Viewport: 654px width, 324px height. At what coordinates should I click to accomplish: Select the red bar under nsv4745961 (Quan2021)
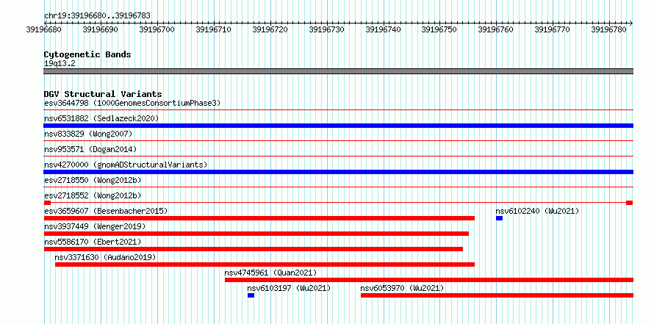(429, 280)
